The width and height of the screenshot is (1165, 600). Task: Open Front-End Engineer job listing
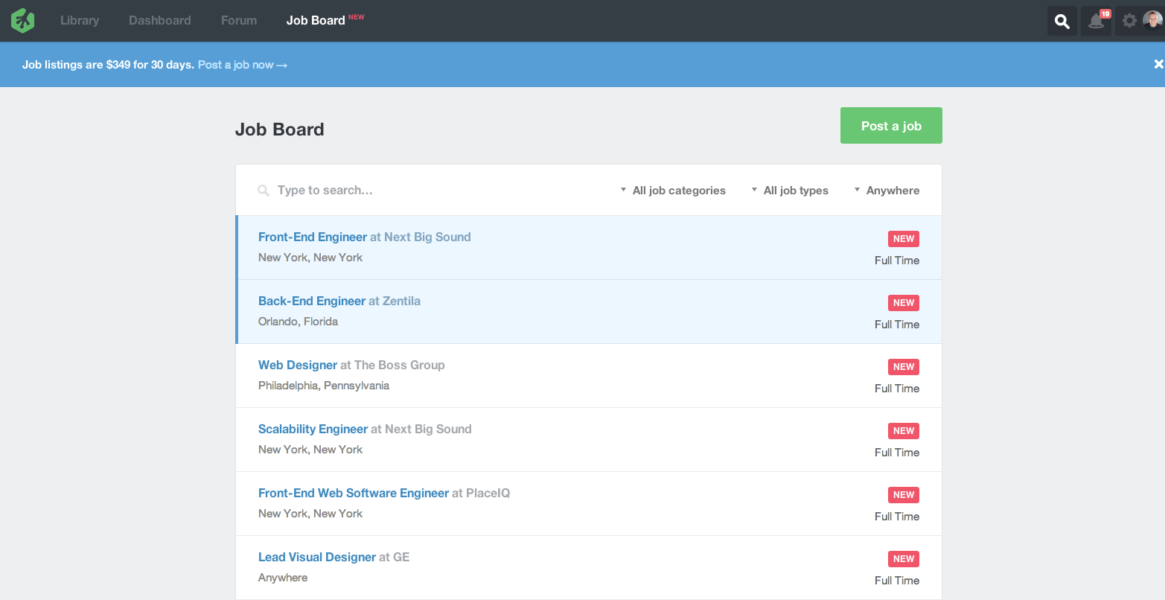pyautogui.click(x=313, y=237)
